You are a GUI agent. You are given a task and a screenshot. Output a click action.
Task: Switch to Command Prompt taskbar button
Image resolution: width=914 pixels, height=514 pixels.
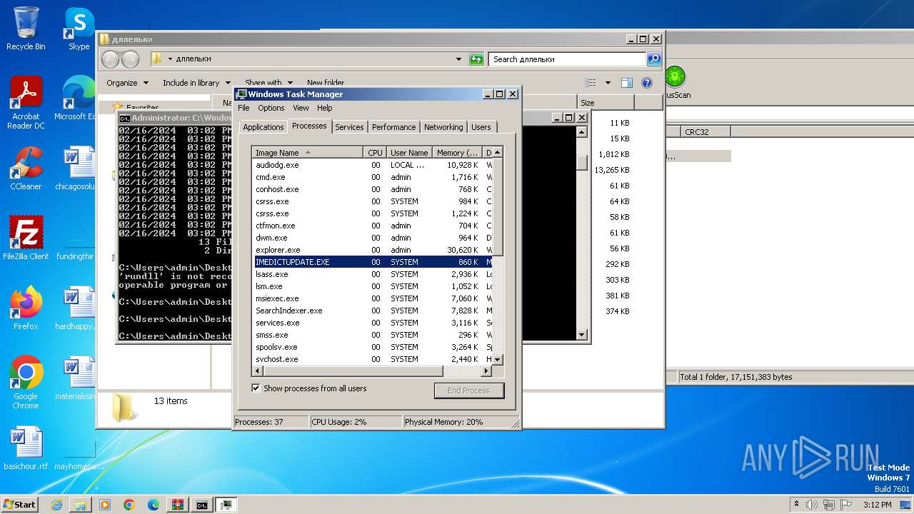coord(202,505)
